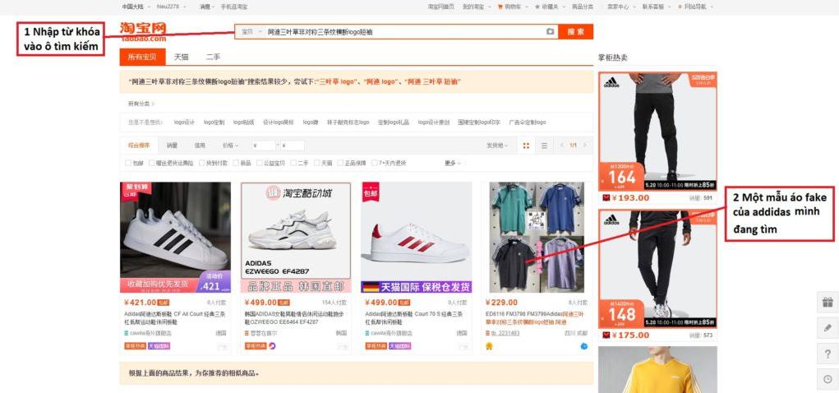Expand the 所有分类 categories breadcrumb
The width and height of the screenshot is (839, 393).
[141, 104]
